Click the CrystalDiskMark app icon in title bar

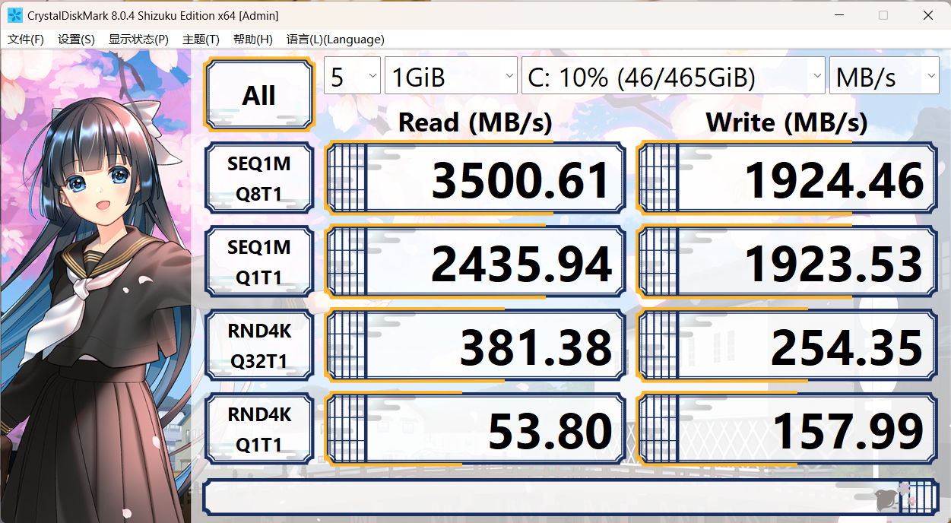coord(14,15)
